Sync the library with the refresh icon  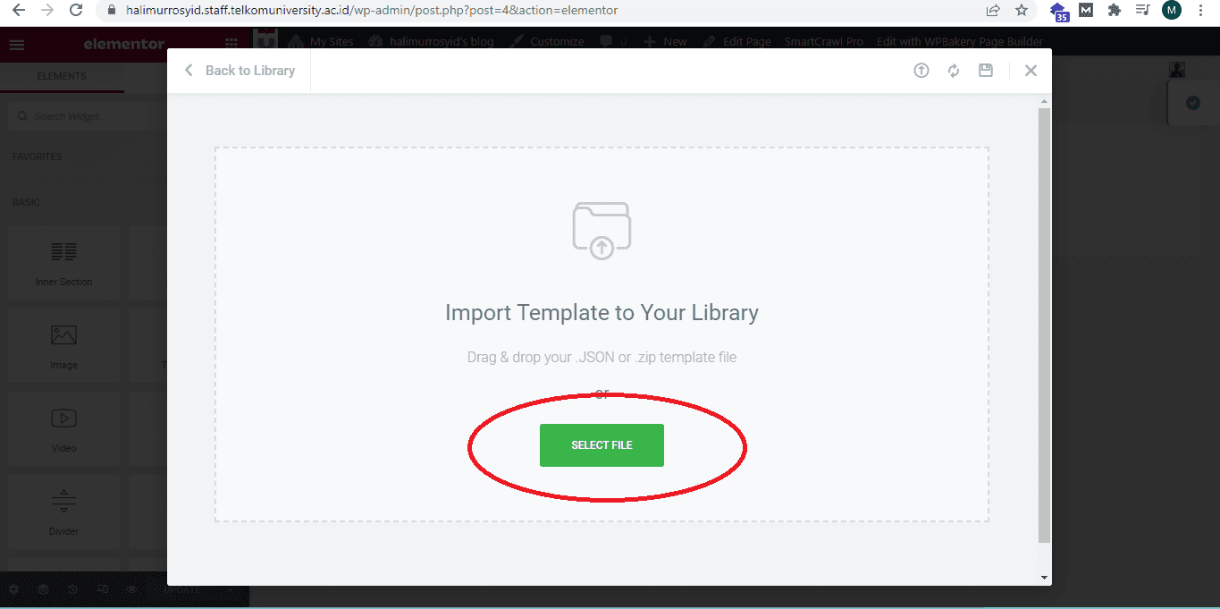click(x=954, y=71)
